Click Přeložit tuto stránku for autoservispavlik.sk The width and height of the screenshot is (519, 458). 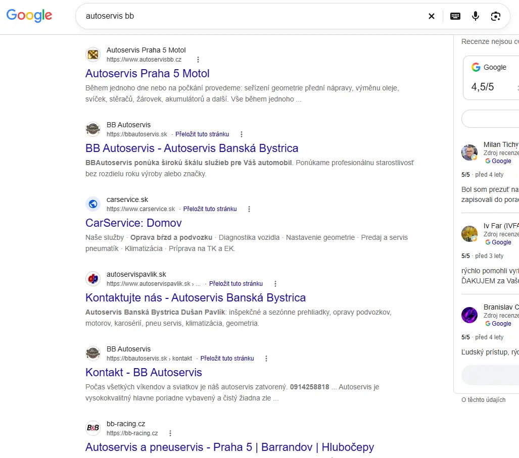[x=236, y=284]
